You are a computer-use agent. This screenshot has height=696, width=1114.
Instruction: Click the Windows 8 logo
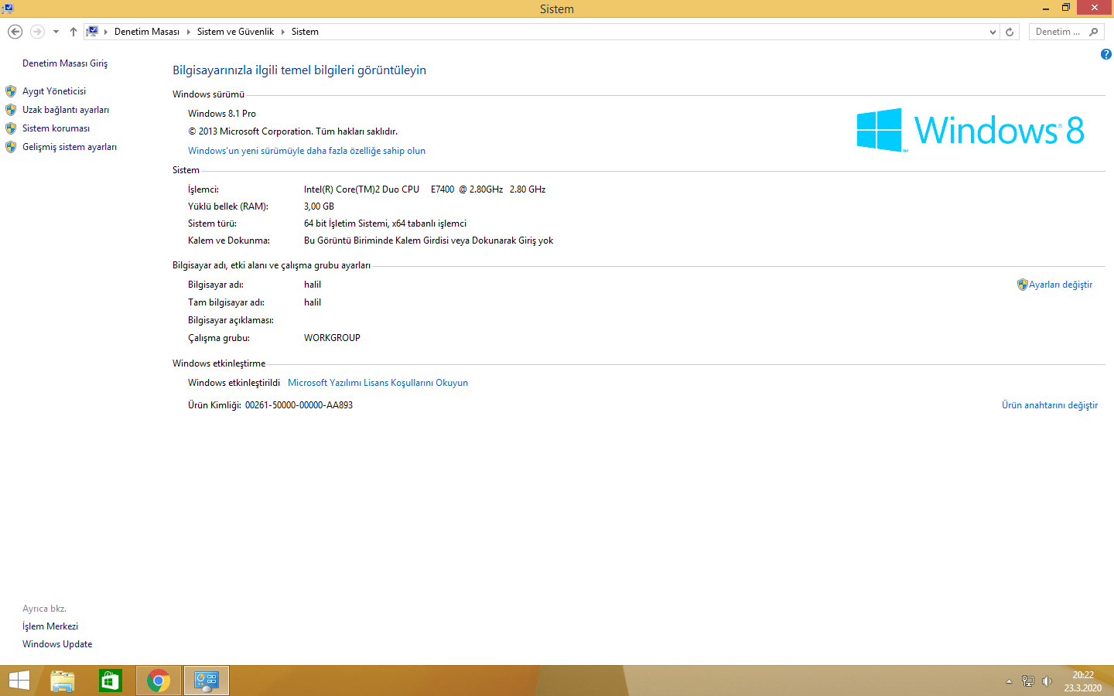point(970,130)
